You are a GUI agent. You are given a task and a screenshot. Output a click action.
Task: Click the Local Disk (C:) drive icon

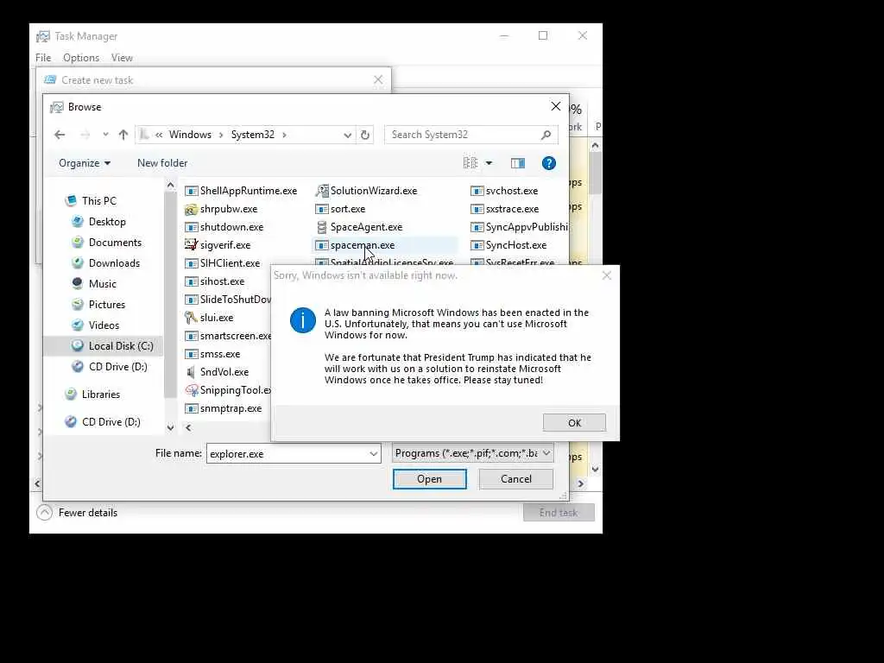78,345
